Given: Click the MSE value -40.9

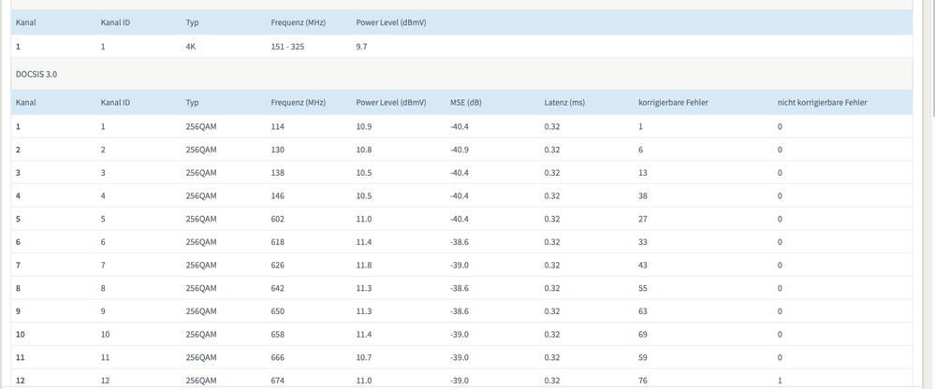Looking at the screenshot, I should pos(460,150).
